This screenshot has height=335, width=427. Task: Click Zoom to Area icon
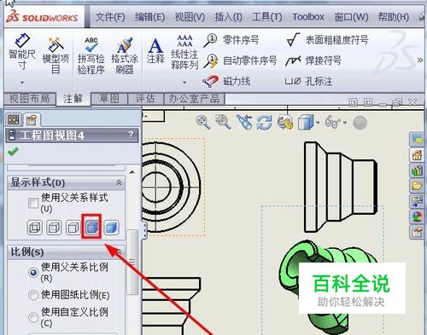tap(223, 122)
